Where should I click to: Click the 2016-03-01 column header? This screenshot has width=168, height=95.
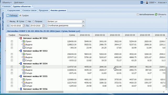pos(85,35)
